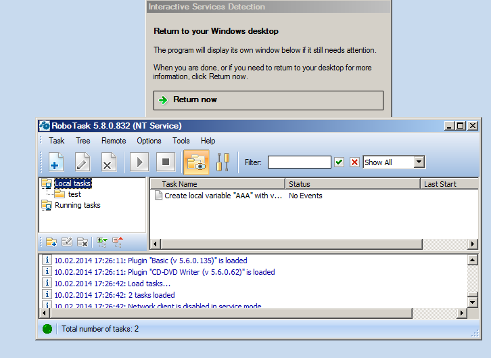Click the Total number of tasks: 2 text
The height and width of the screenshot is (358, 491).
coord(100,329)
